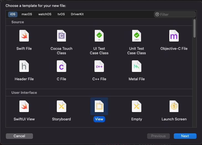
Task: Select the Metal File template icon
Action: click(137, 66)
